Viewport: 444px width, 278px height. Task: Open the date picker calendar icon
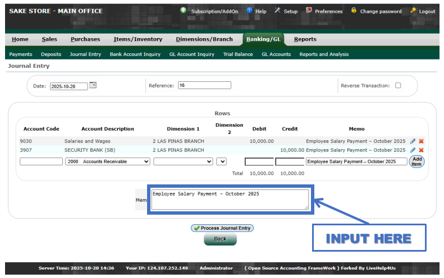point(93,86)
